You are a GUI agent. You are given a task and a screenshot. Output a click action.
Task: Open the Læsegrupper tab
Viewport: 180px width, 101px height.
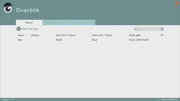[56, 22]
